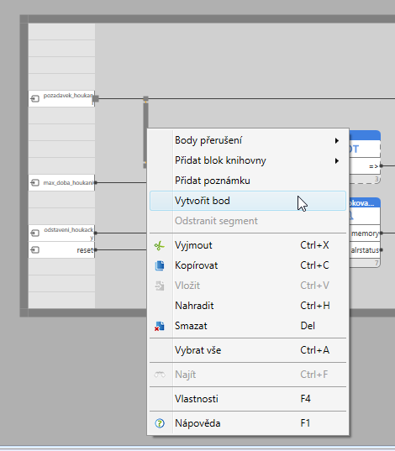Click the delete icon beside Smazat

coord(160,326)
